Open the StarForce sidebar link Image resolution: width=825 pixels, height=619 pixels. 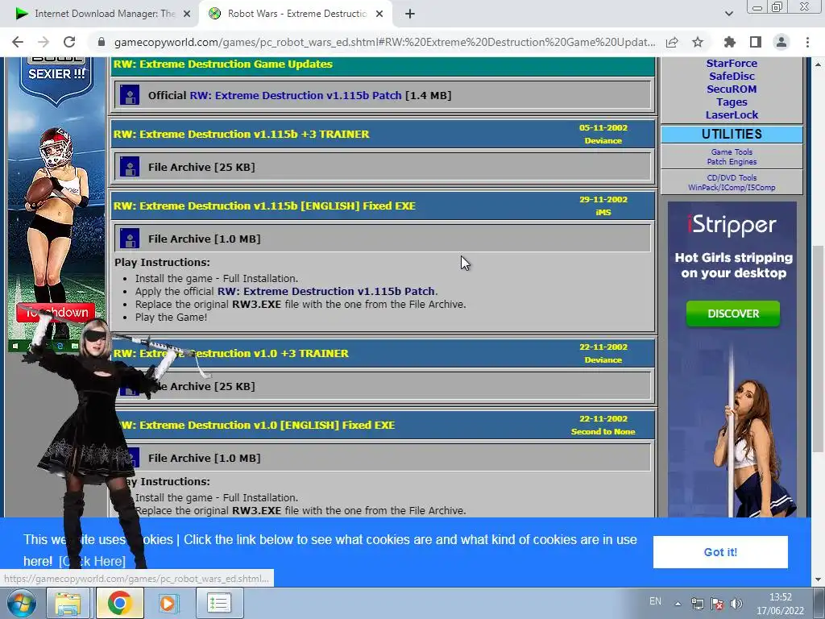(x=732, y=63)
